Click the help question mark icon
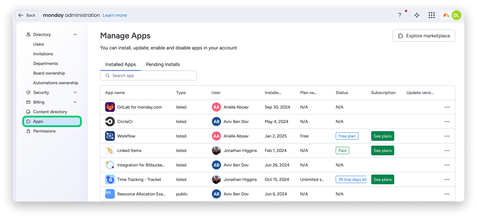Image resolution: width=477 pixels, height=218 pixels. [400, 15]
